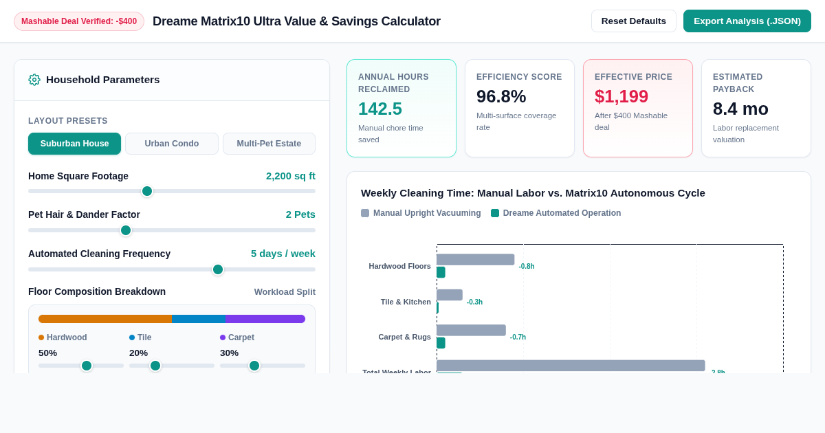Click the '96.8%' efficiency value
825x433 pixels.
(x=501, y=96)
